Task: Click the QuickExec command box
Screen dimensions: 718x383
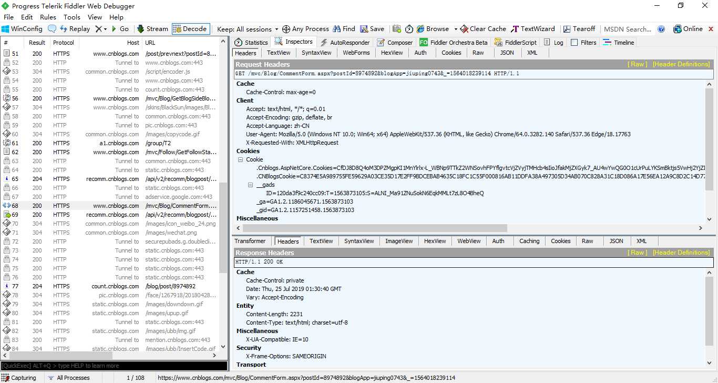Action: click(114, 366)
